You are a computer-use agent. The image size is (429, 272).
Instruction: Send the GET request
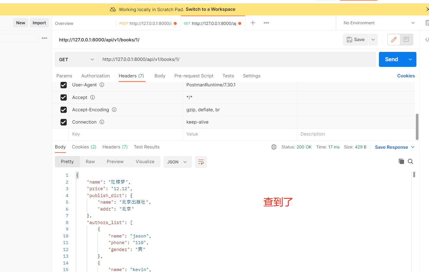(x=391, y=59)
